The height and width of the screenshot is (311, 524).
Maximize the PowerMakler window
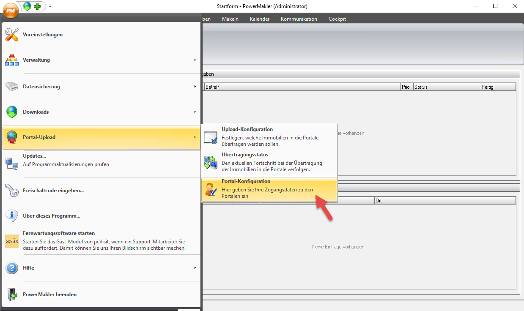coord(495,6)
